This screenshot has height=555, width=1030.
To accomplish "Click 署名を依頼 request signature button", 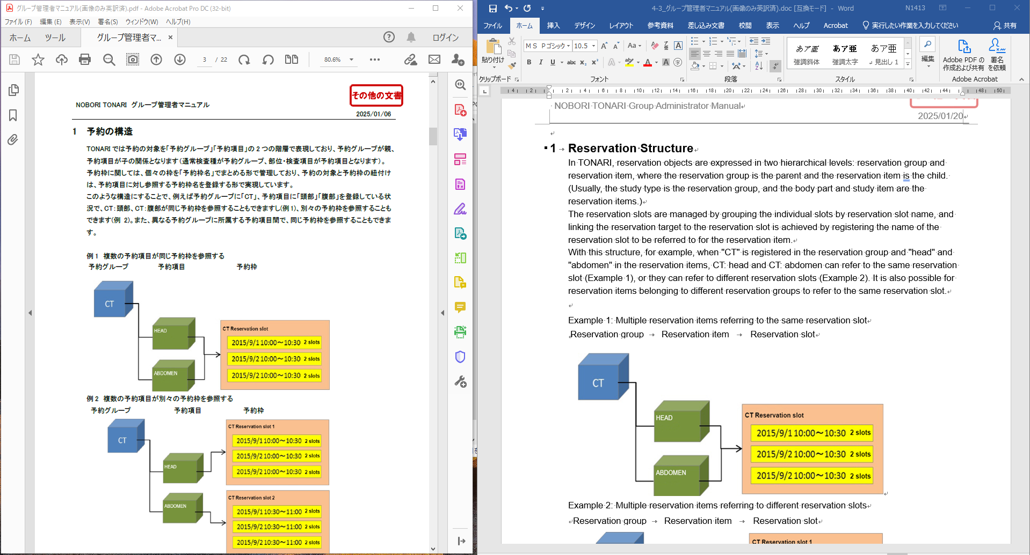I will click(997, 55).
